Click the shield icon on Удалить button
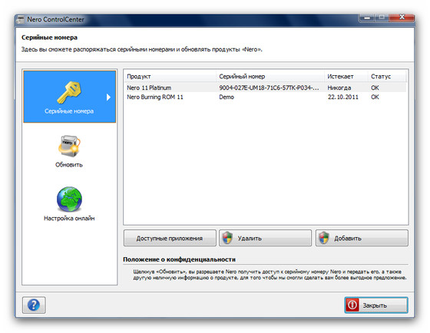 [227, 238]
